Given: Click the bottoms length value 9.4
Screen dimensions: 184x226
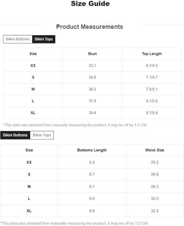Looking at the screenshot, I should point(92,199).
